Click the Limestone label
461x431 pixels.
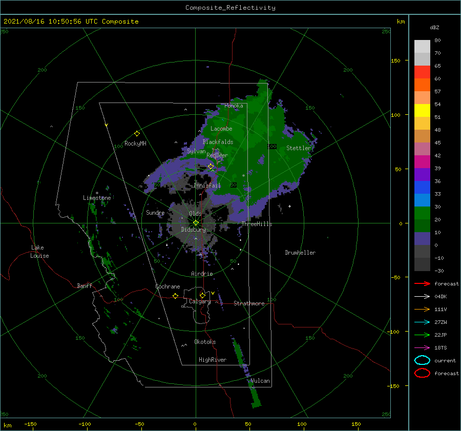point(97,198)
